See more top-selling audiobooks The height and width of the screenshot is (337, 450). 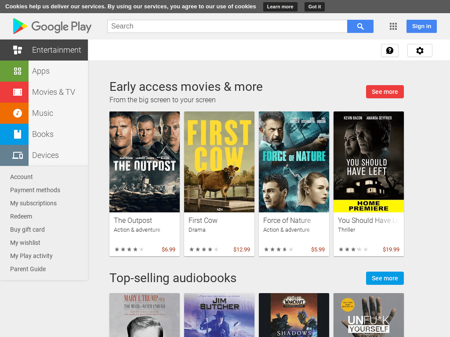pos(385,278)
